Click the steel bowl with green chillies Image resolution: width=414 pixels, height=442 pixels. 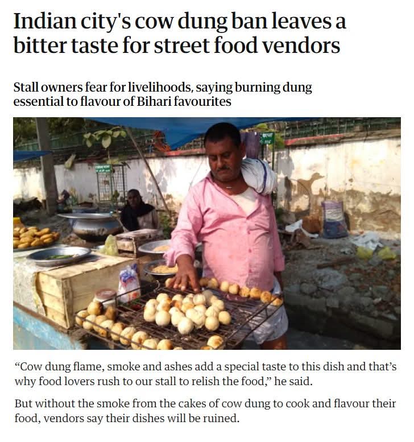[59, 256]
